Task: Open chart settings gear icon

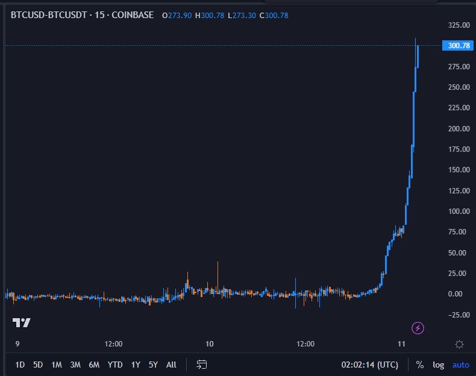Action: [459, 345]
